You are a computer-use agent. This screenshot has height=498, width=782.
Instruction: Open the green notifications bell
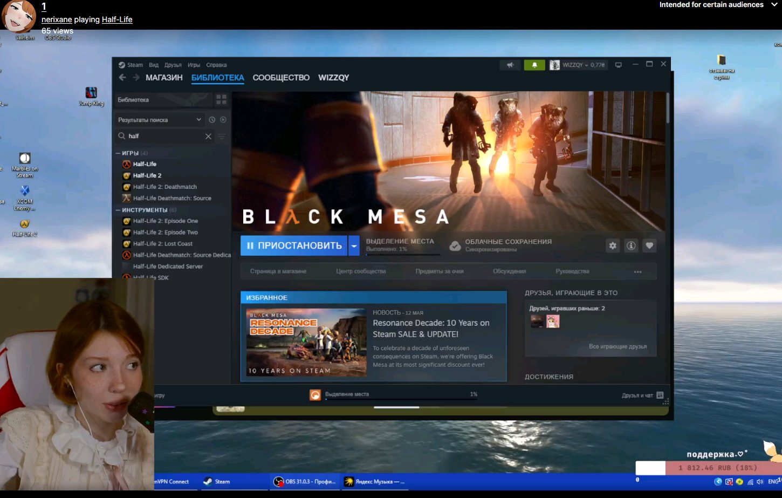pyautogui.click(x=534, y=65)
